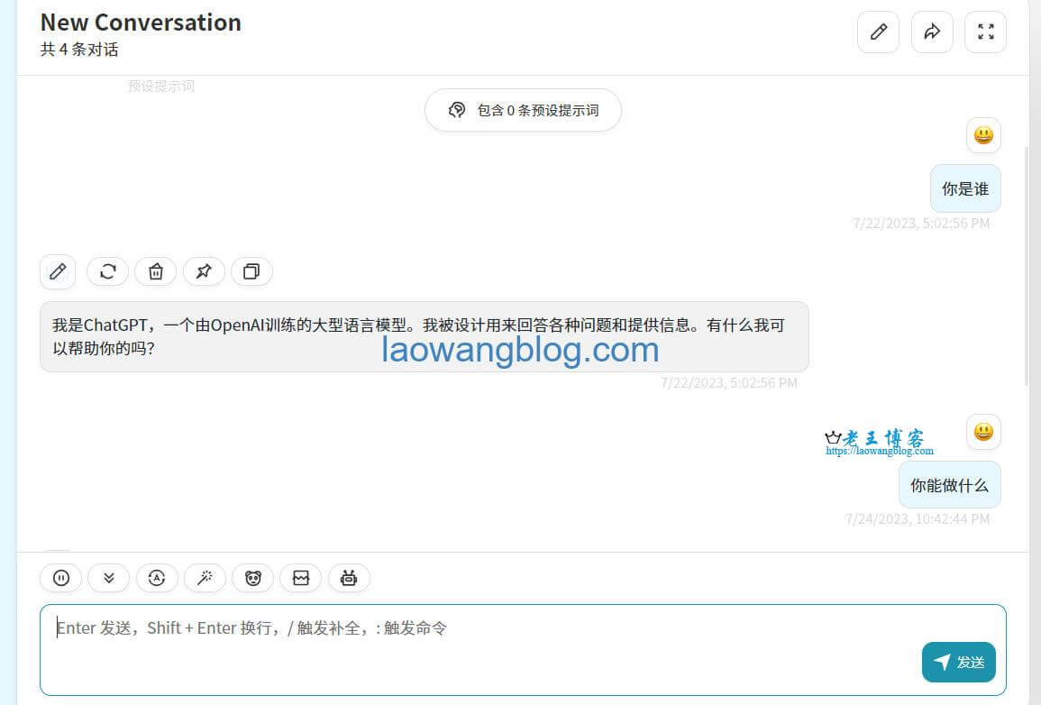
Task: Toggle fullscreen with the expand icon
Action: (x=985, y=32)
